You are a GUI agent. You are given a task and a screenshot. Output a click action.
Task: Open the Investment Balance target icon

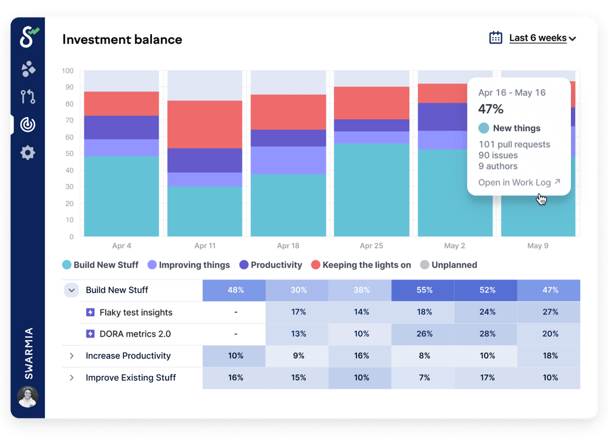coord(27,125)
